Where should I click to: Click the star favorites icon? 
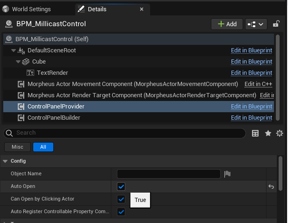coord(268,133)
